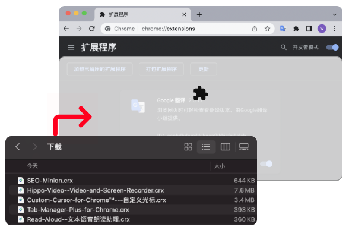Click the Google 翻译 extension logo
This screenshot has height=230, width=349.
click(x=138, y=106)
